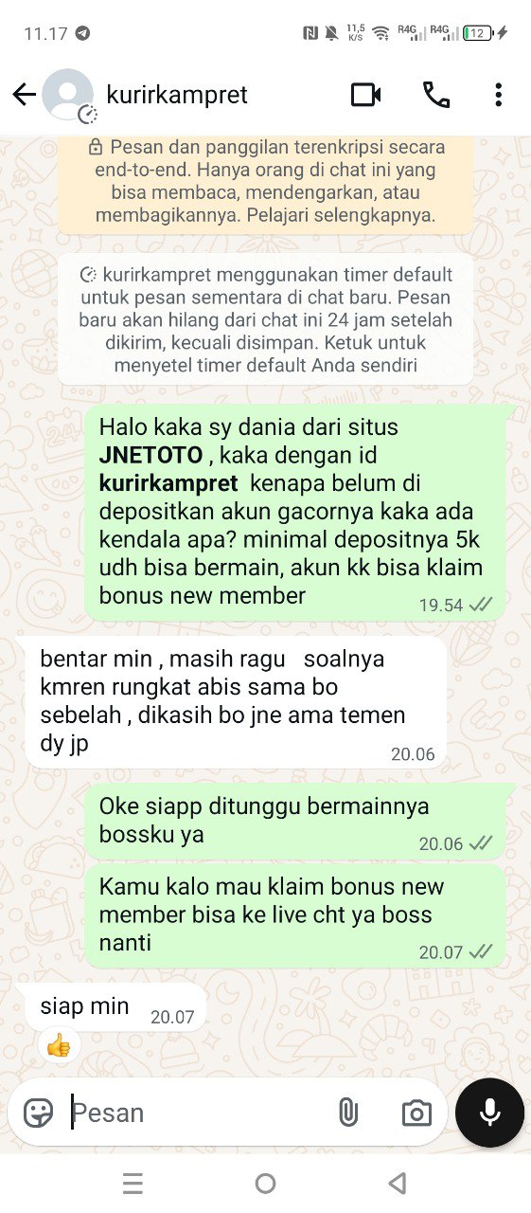Viewport: 531px width, 1213px height.
Task: Tap the thumbs up reaction emoji
Action: (59, 1046)
